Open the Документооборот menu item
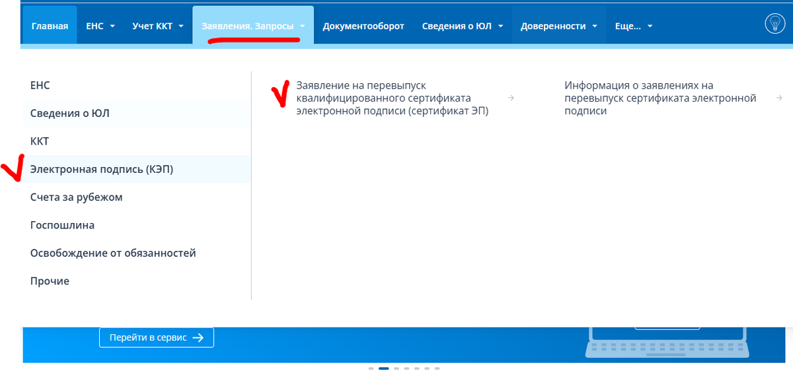The width and height of the screenshot is (793, 373). tap(363, 26)
